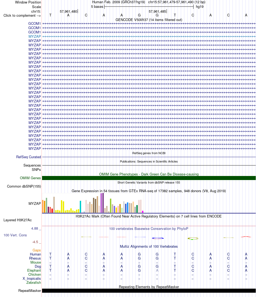The width and height of the screenshot is (256, 297).
Task: Click the 4.88 PhyloP axis value
Action: pyautogui.click(x=35, y=229)
